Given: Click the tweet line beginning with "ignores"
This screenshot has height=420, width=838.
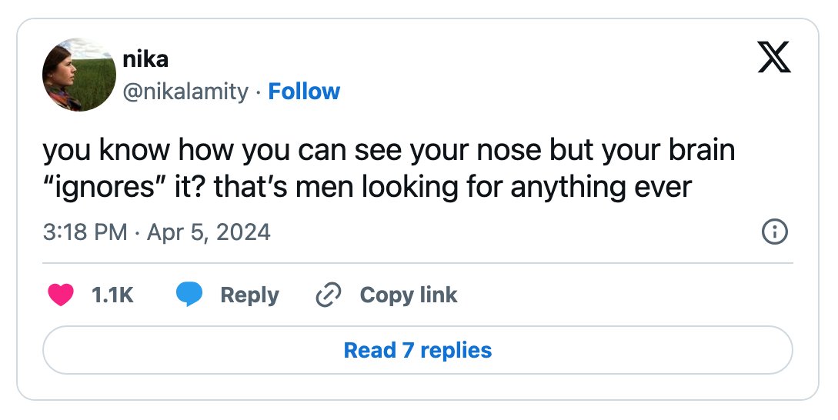Looking at the screenshot, I should click(x=367, y=188).
